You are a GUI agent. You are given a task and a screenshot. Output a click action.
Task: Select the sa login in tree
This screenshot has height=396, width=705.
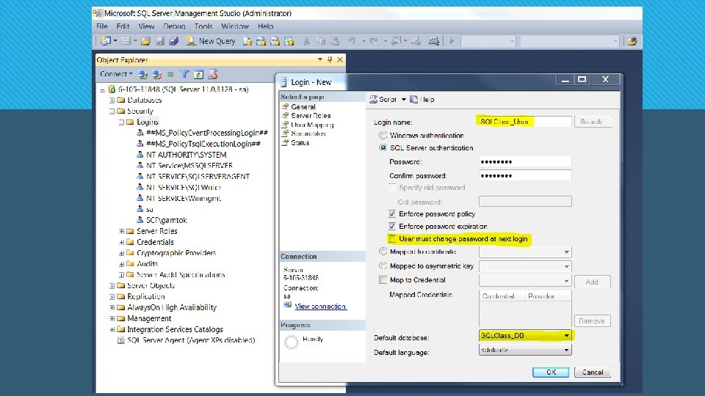(150, 209)
